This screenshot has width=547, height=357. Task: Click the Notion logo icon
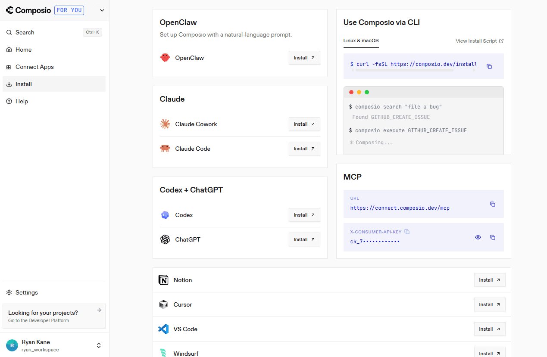point(163,280)
